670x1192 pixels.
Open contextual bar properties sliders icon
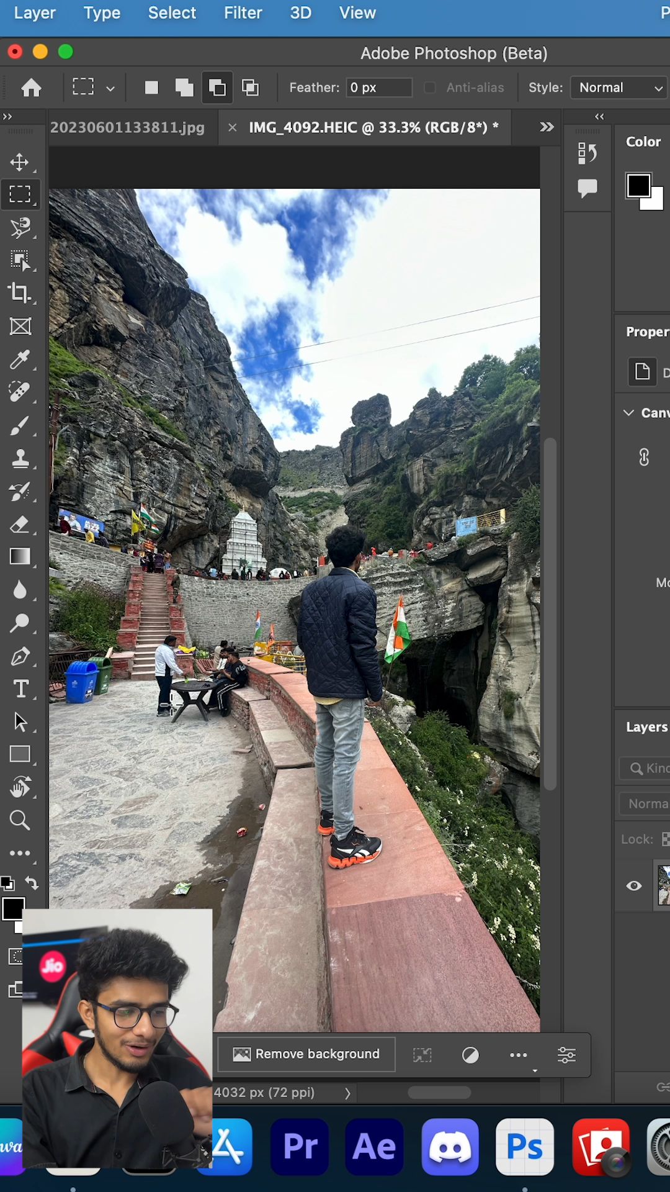tap(566, 1055)
